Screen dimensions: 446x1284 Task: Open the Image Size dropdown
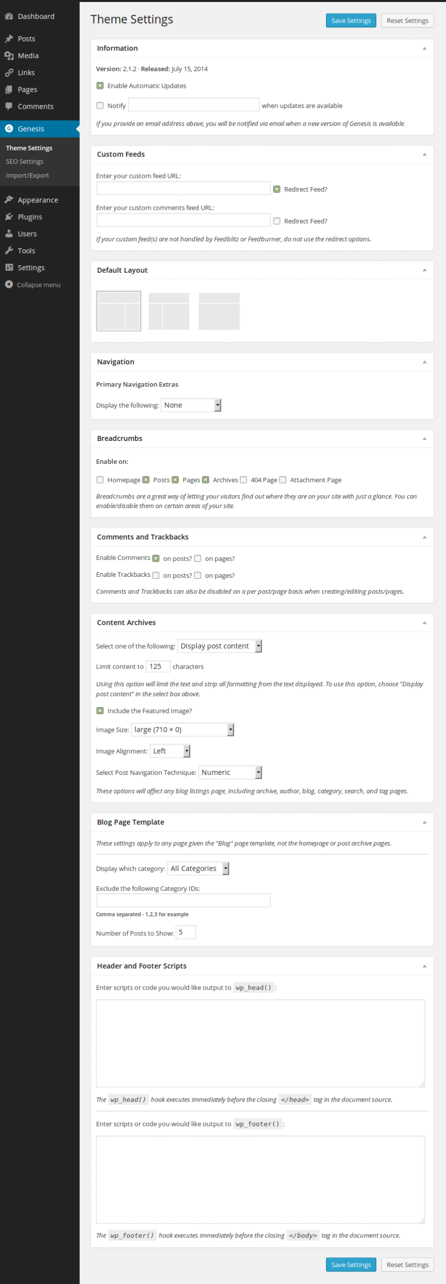tap(183, 730)
